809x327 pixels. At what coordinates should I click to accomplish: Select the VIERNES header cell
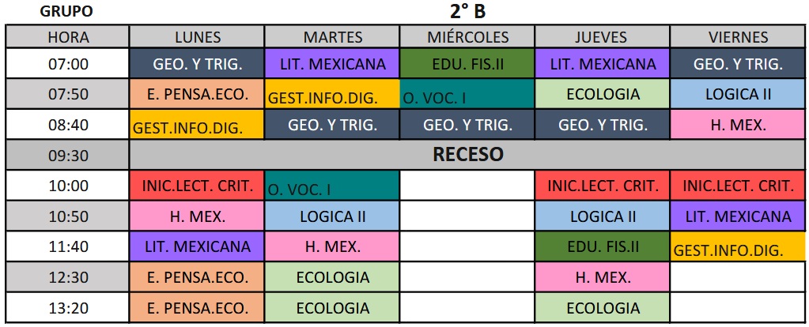pyautogui.click(x=738, y=37)
